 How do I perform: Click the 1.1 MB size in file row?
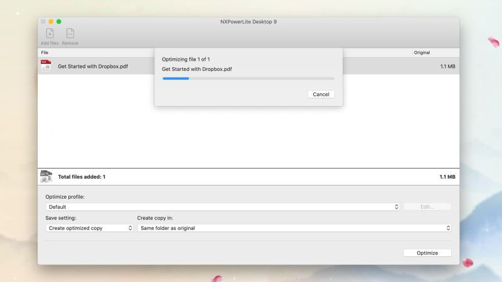(x=447, y=66)
